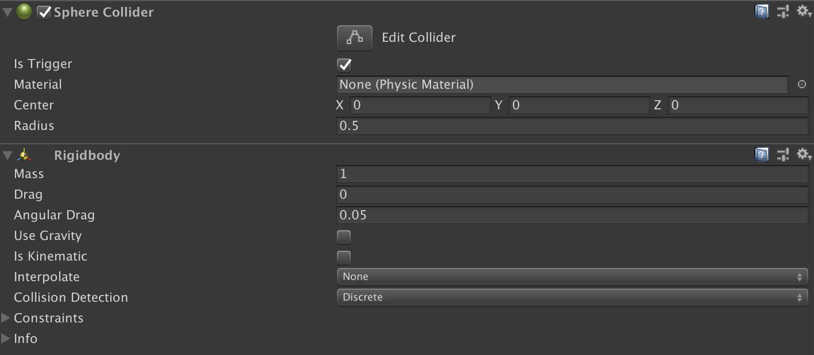Select the Mass input field
Viewport: 814px width, 355px height.
[x=572, y=173]
